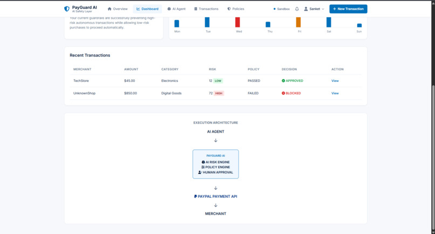This screenshot has height=234, width=435.
Task: Click the Policy Engine sliders icon
Action: [x=203, y=167]
